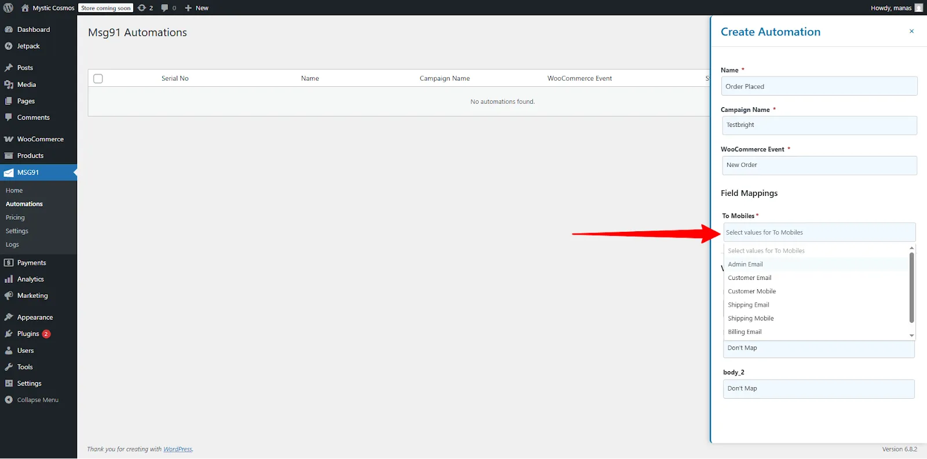Click the Store coming soon badge
The height and width of the screenshot is (459, 927).
pyautogui.click(x=106, y=8)
